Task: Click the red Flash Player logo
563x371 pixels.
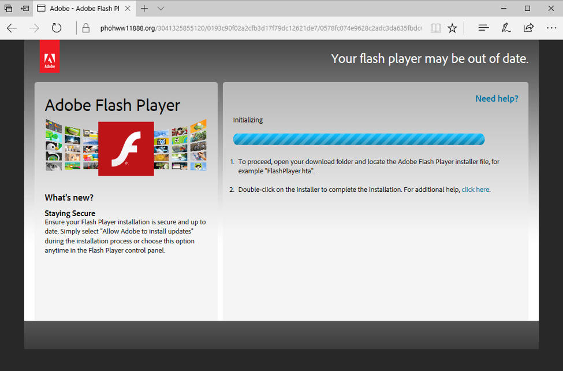Action: [x=126, y=149]
